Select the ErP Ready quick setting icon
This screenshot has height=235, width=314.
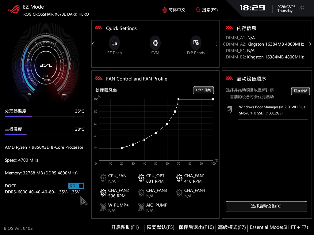pos(196,43)
